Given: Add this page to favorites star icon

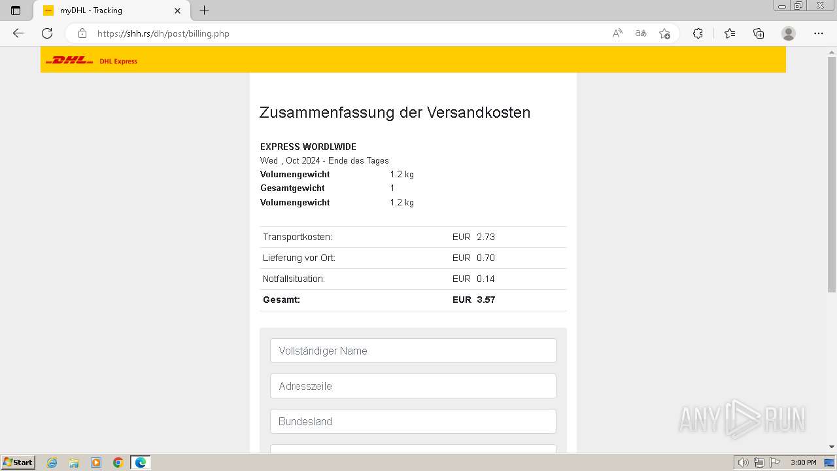Looking at the screenshot, I should (664, 33).
